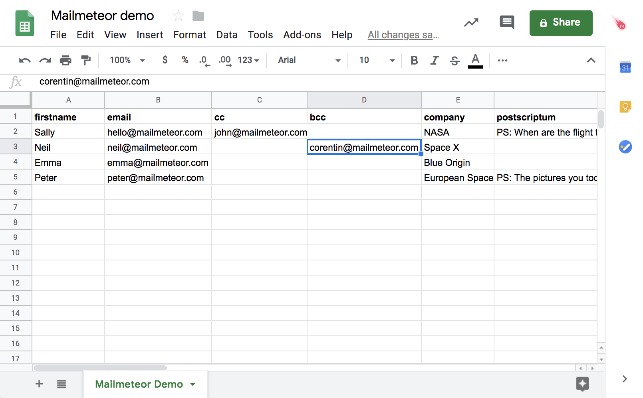Click the select-all corner box

[x=16, y=100]
